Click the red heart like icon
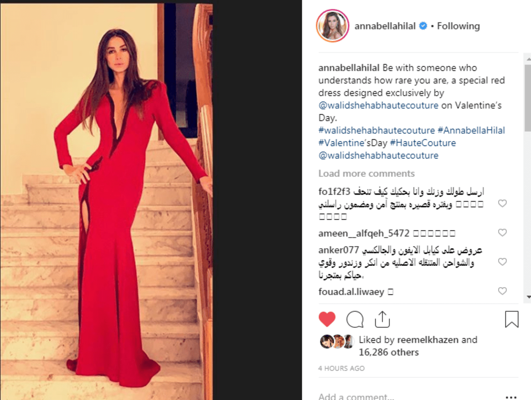The width and height of the screenshot is (531, 400). (x=327, y=319)
